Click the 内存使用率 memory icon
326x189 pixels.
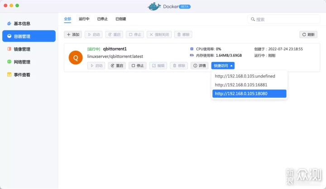[x=192, y=55]
